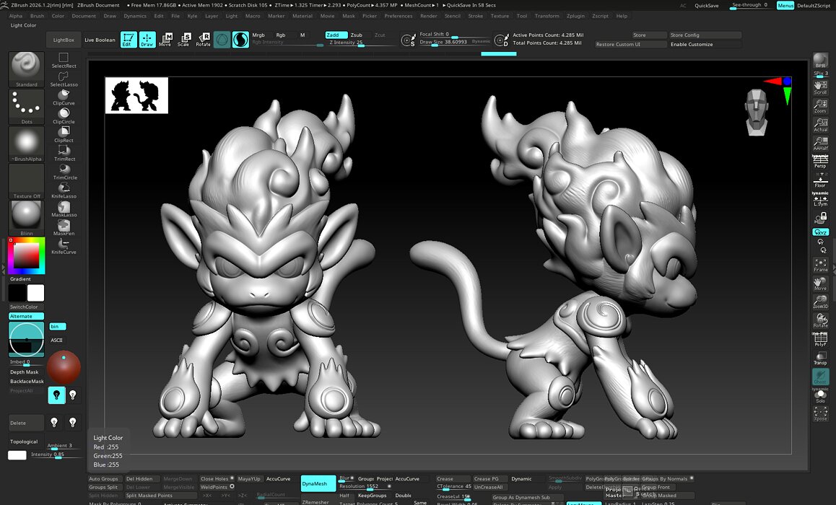Click the Frame mesh icon

pos(820,265)
